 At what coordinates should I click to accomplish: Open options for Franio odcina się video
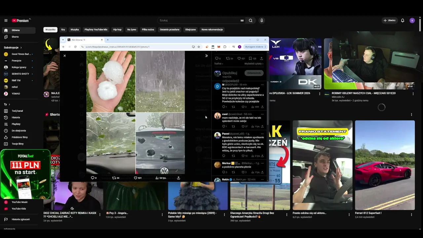[349, 215]
